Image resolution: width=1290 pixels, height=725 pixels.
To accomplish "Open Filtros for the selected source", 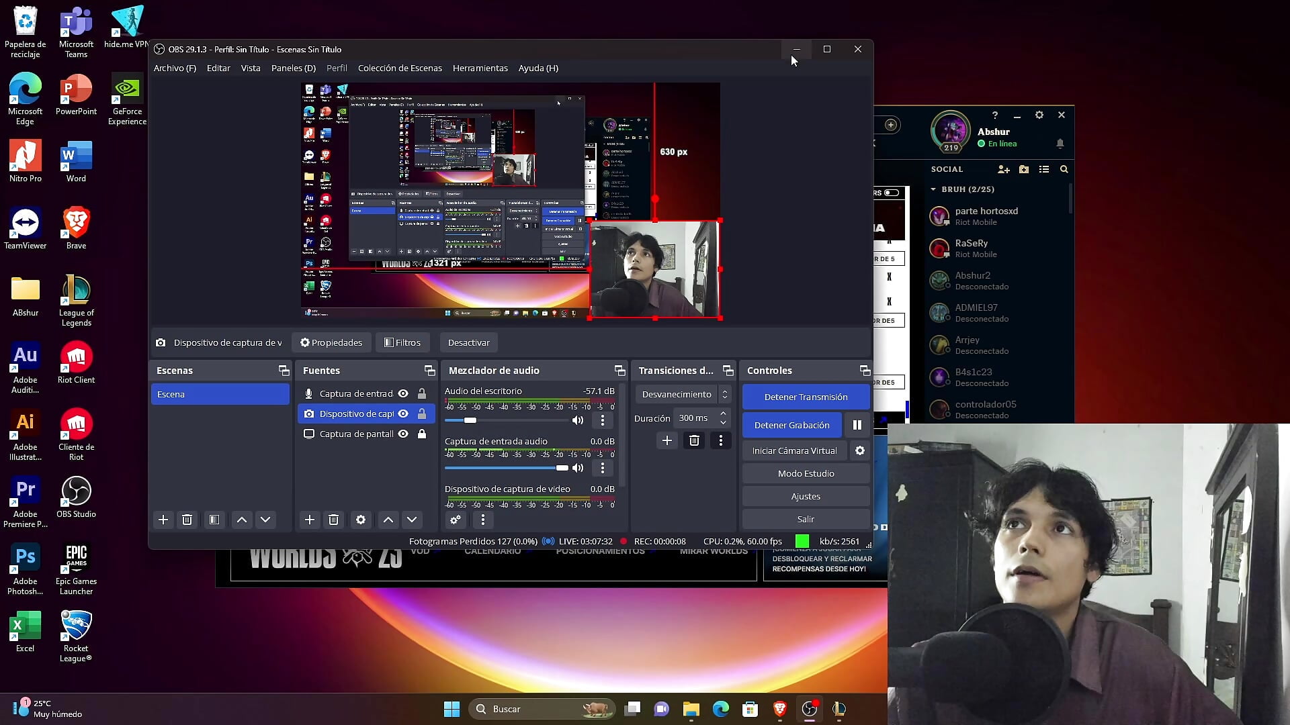I will point(402,342).
